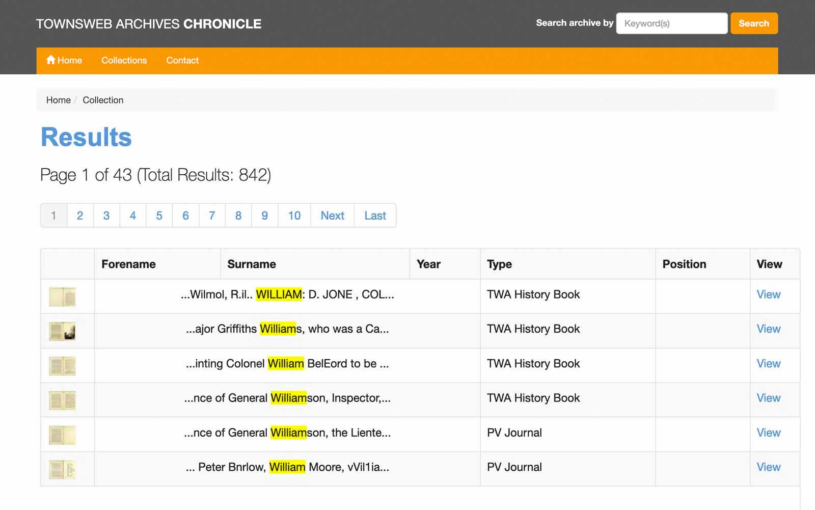View the WILLIAM: D. JONE result
Image resolution: width=815 pixels, height=510 pixels.
(x=768, y=294)
